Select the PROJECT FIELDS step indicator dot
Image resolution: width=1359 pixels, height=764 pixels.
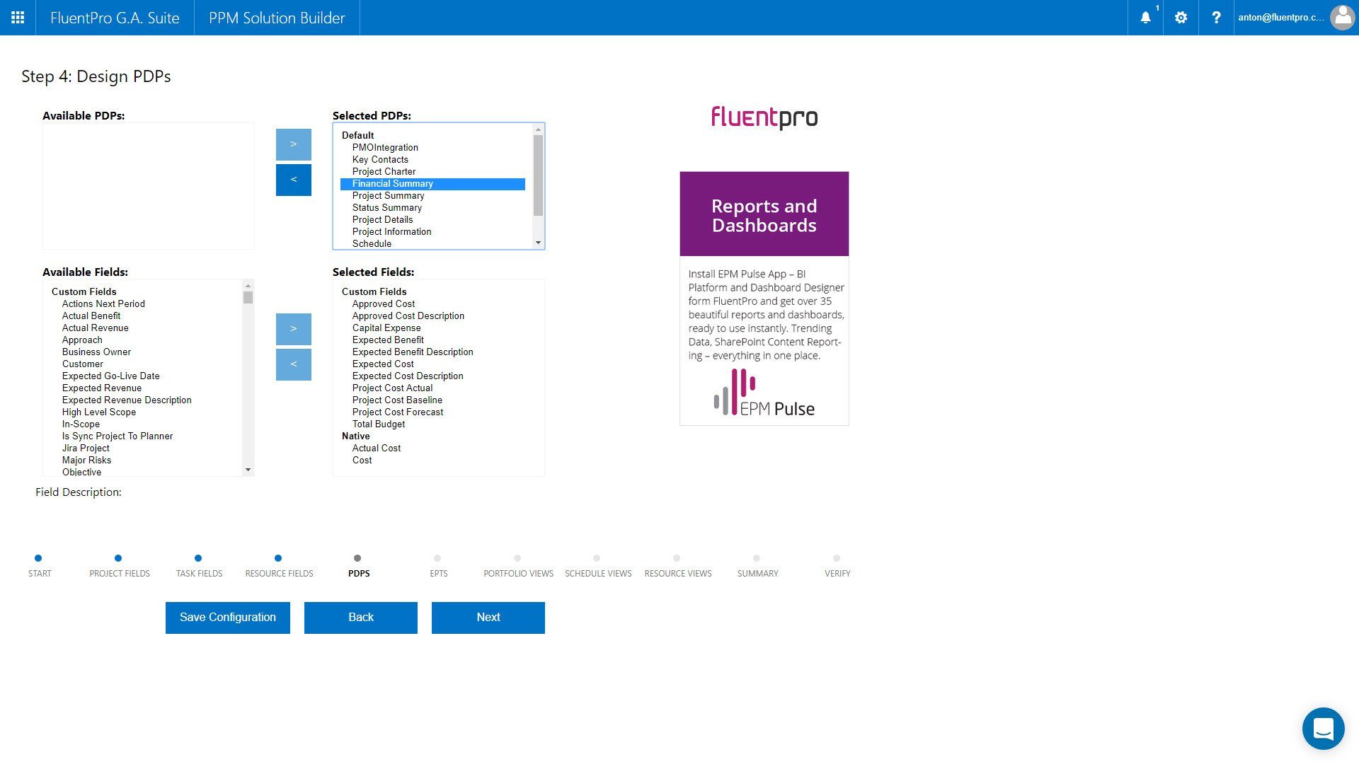pyautogui.click(x=118, y=558)
